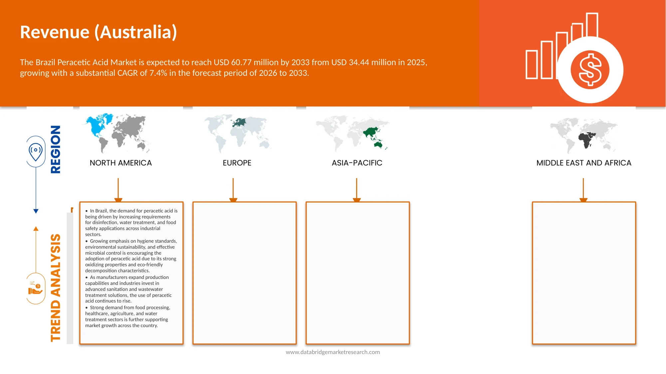
Task: Click the EUROPE region label
Action: [x=237, y=163]
